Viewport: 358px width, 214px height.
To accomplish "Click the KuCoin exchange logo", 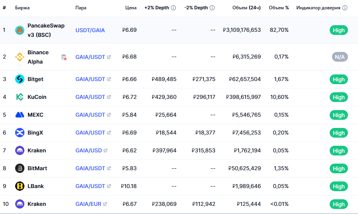I will 20,97.
